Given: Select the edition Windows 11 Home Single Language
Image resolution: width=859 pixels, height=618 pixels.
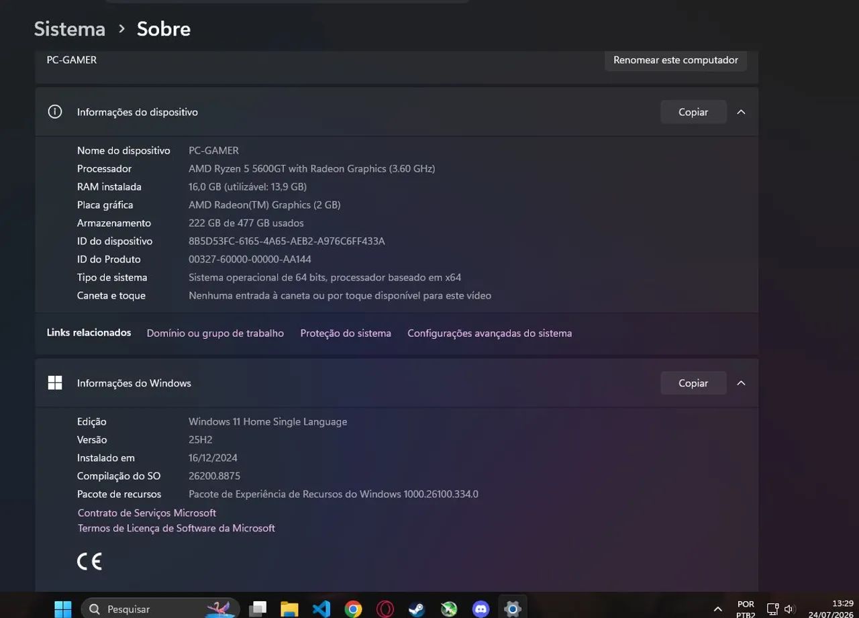Looking at the screenshot, I should pyautogui.click(x=268, y=422).
